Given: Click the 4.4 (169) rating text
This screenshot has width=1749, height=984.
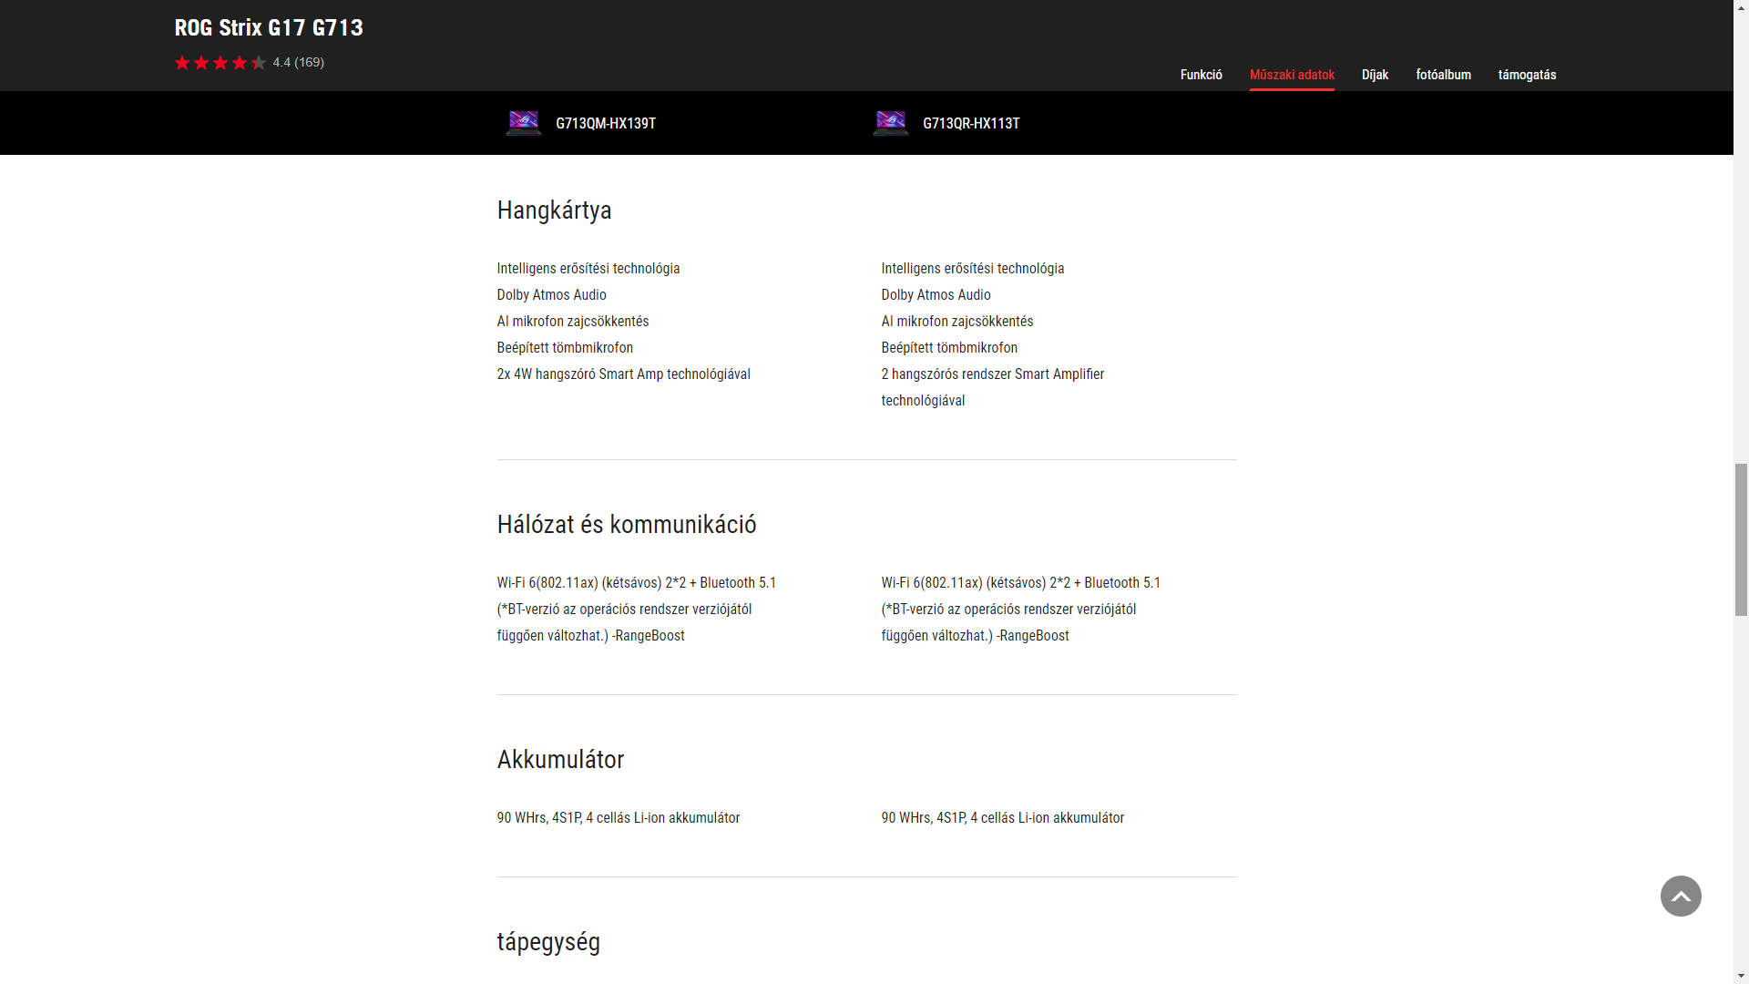Looking at the screenshot, I should 299,63.
